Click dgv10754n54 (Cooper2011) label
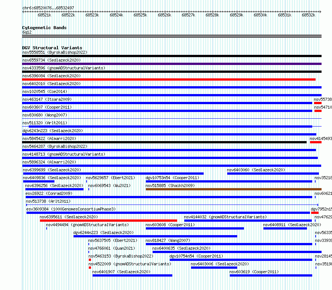 click(196, 256)
